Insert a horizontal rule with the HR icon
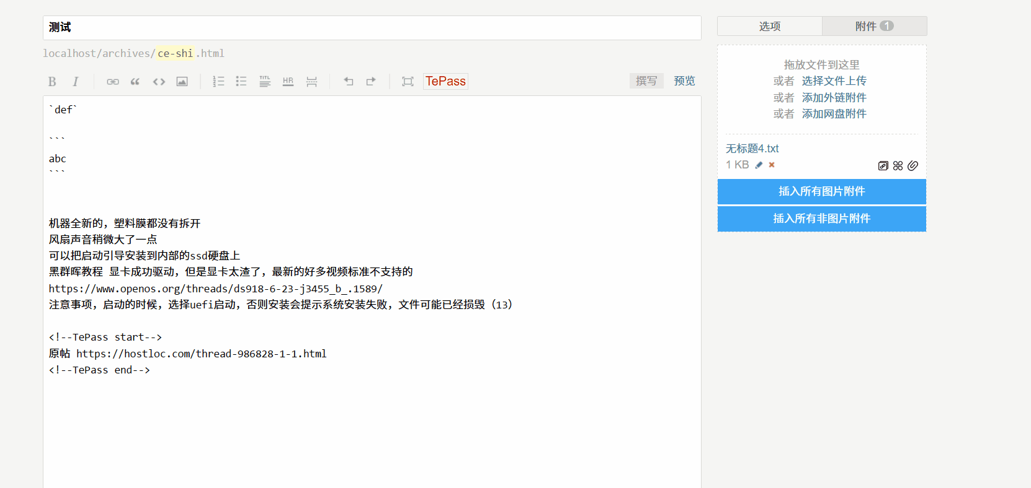 coord(288,82)
